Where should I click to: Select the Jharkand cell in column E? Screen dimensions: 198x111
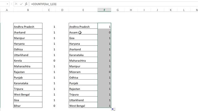tap(83, 48)
